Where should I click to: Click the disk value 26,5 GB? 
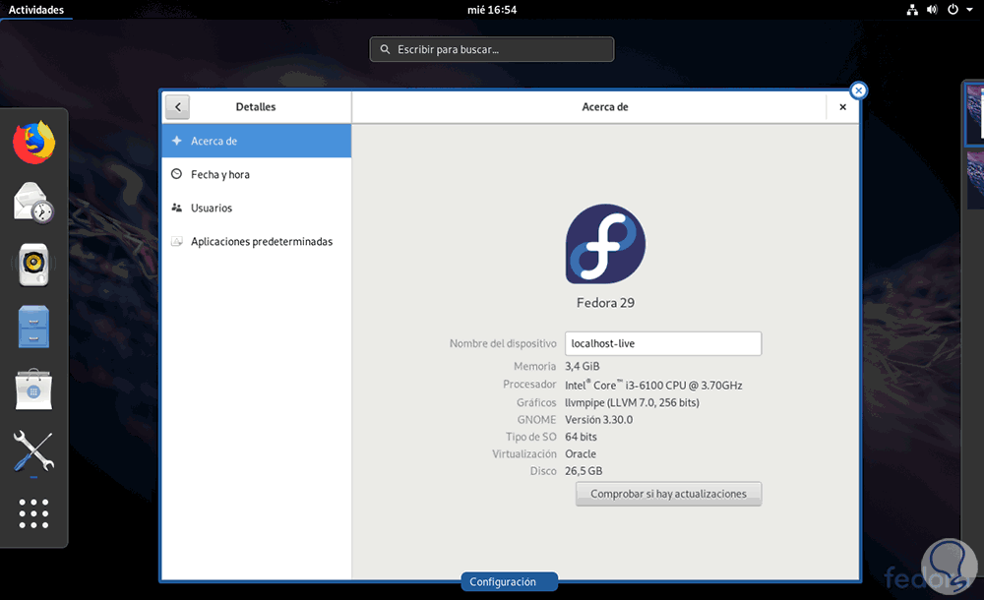584,471
